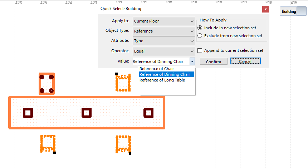Open the Attribute dropdown
The height and width of the screenshot is (168, 308).
click(164, 41)
